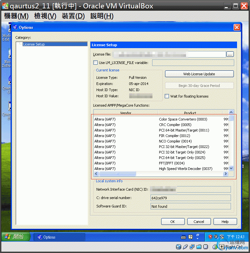Screen dimensions: 250x253
Task: Click the Help button
Action: (225, 222)
